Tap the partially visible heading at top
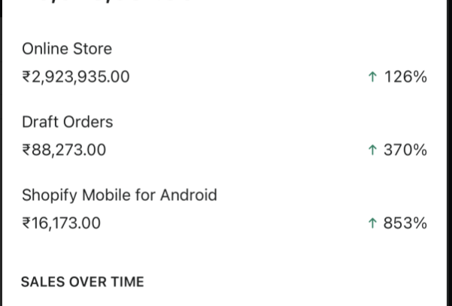The height and width of the screenshot is (306, 452). (105, 2)
